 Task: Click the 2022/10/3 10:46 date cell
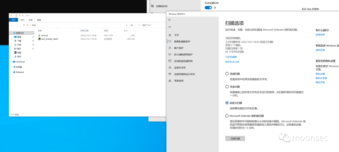tap(89, 35)
